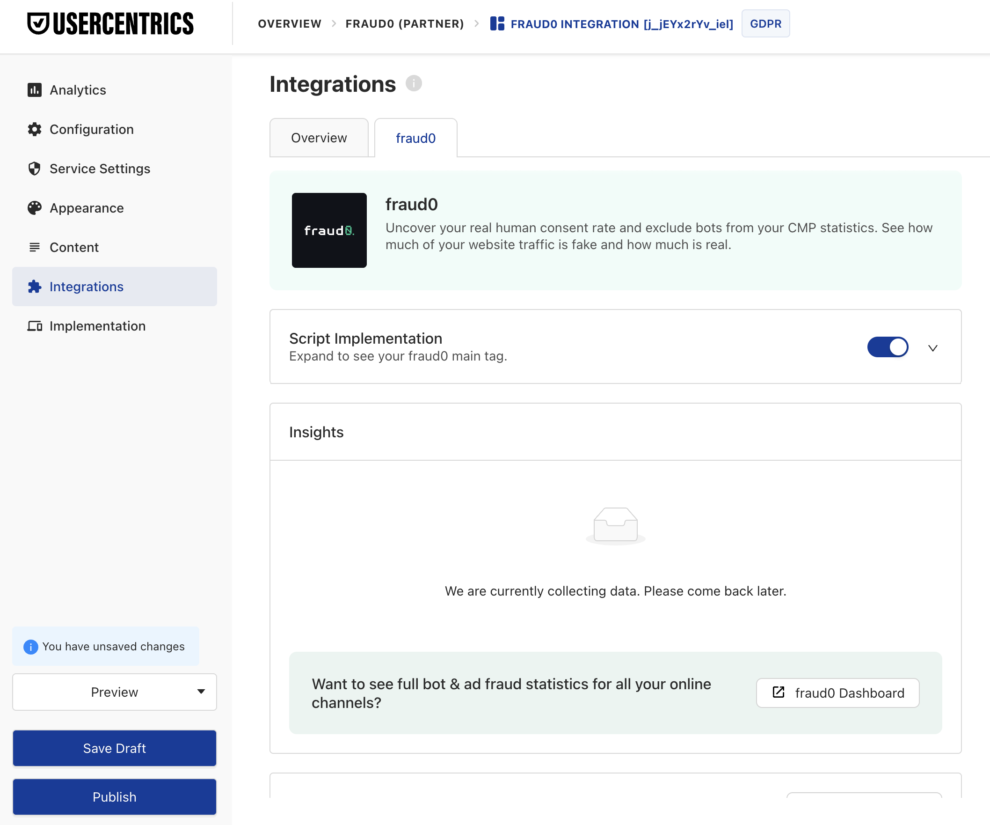Click the Publish button
The height and width of the screenshot is (825, 990).
[x=114, y=797]
